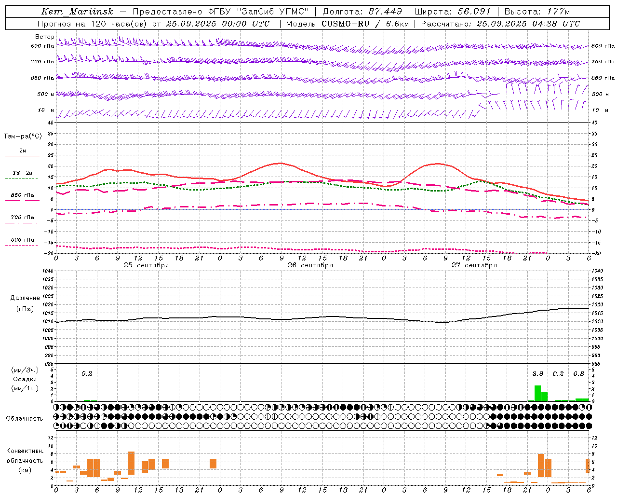This screenshot has height=494, width=617.
Task: Click the '26 сентября' date label
Action: tap(310, 265)
